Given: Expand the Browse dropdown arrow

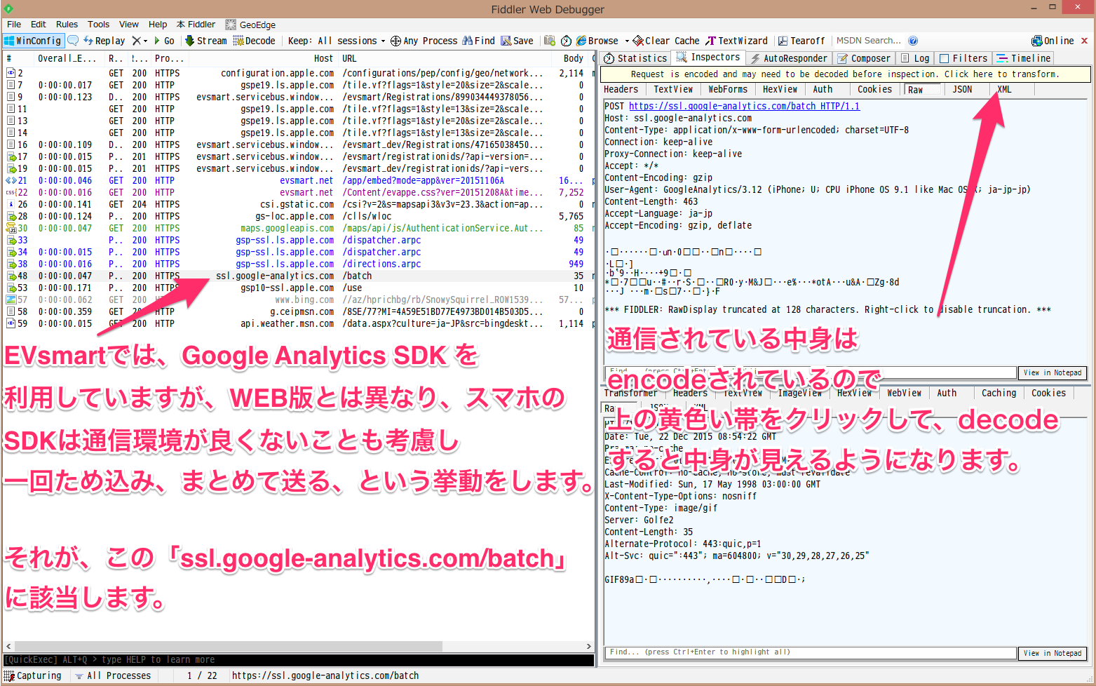Looking at the screenshot, I should [x=626, y=41].
